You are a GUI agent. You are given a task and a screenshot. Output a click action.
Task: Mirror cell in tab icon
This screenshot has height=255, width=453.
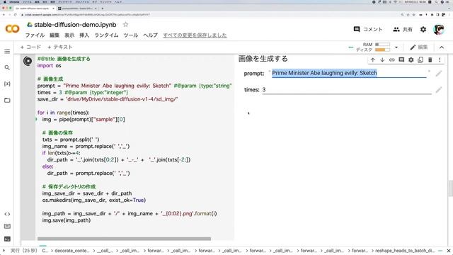point(420,59)
